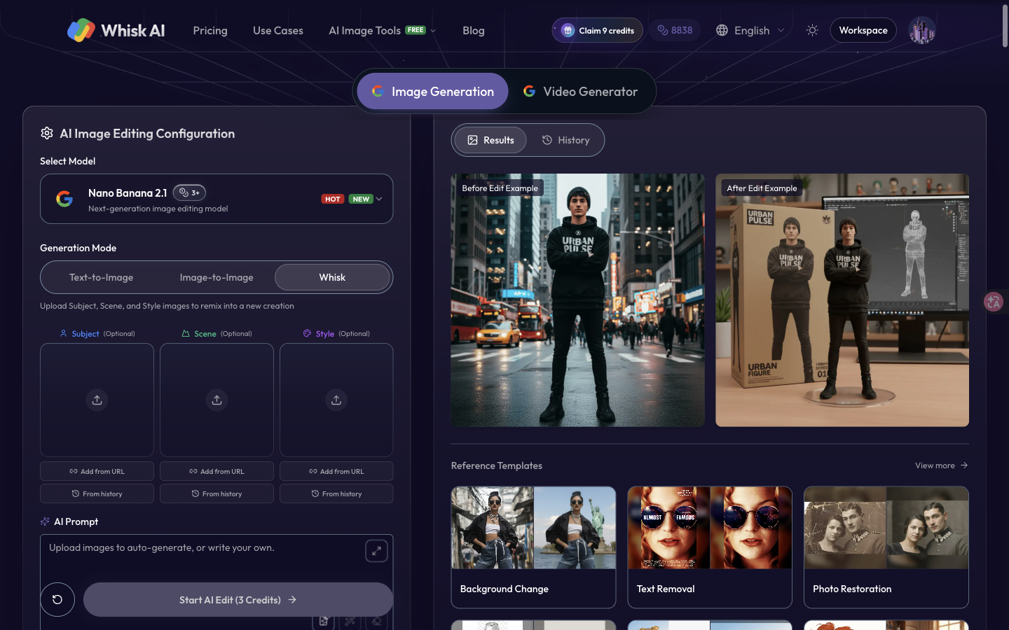The image size is (1009, 630).
Task: Open the Background Change template
Action: pyautogui.click(x=533, y=547)
